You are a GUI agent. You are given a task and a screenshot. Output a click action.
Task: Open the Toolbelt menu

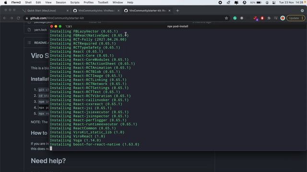point(103,2)
